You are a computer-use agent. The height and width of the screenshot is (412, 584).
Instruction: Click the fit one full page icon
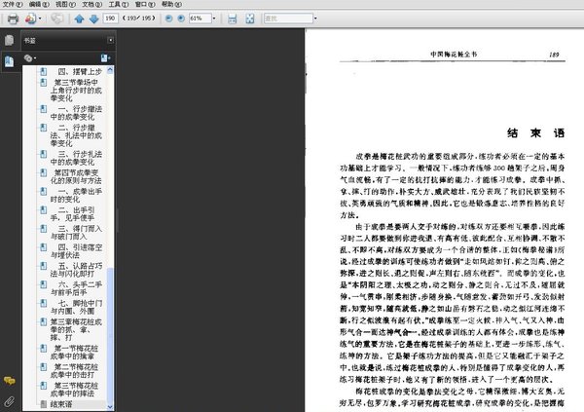click(250, 19)
